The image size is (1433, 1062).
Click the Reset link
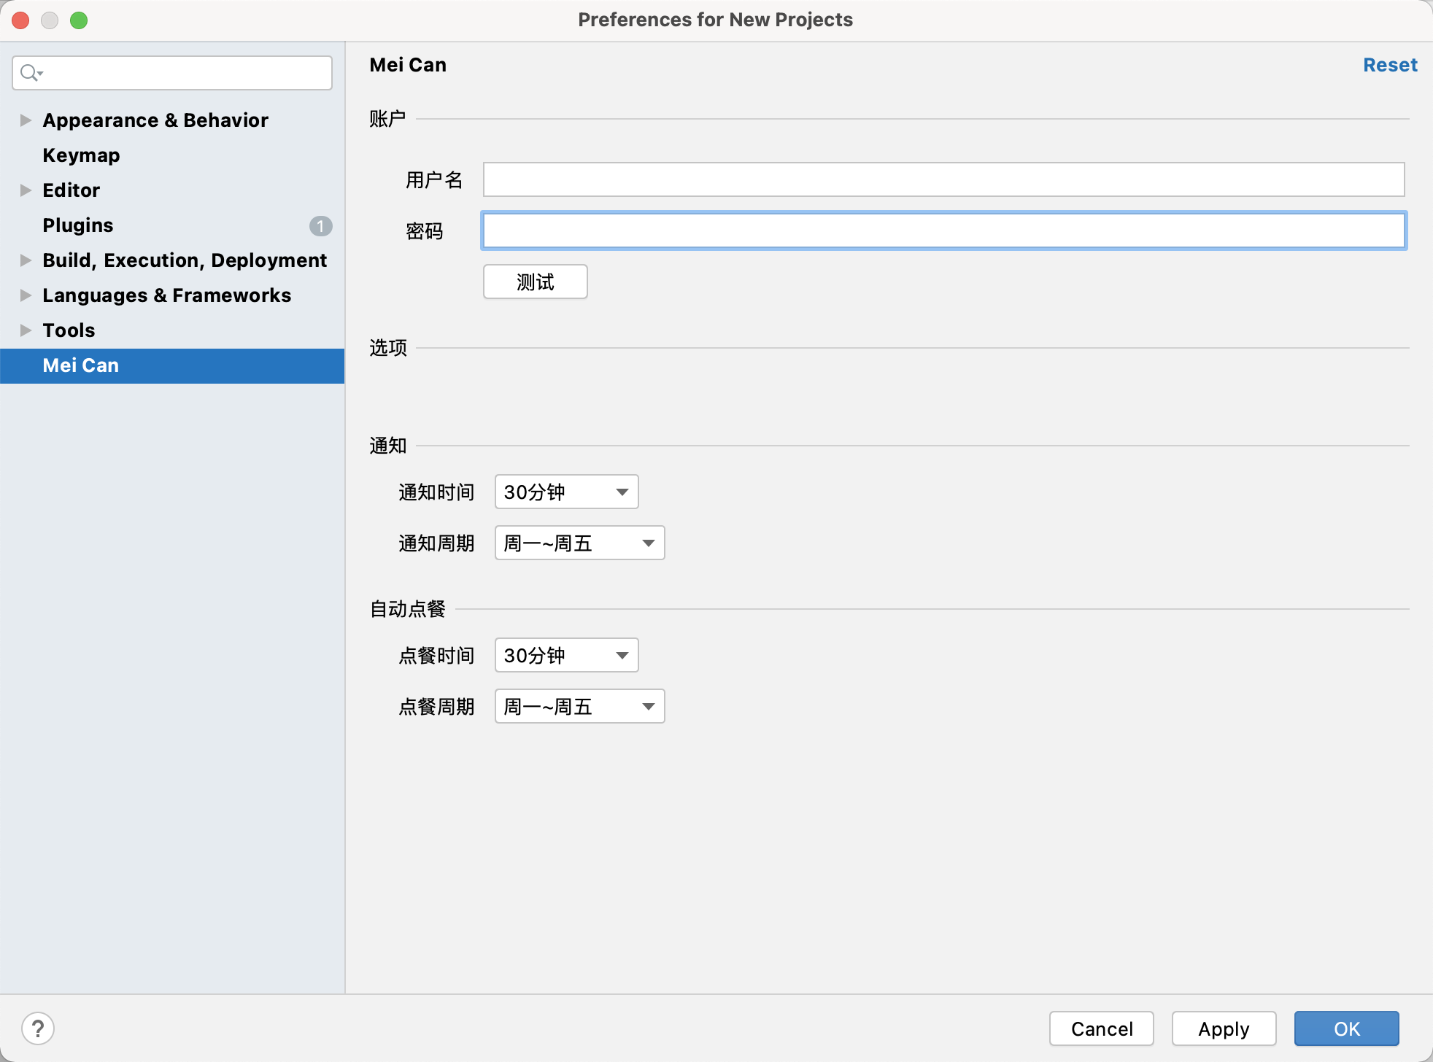click(1389, 65)
